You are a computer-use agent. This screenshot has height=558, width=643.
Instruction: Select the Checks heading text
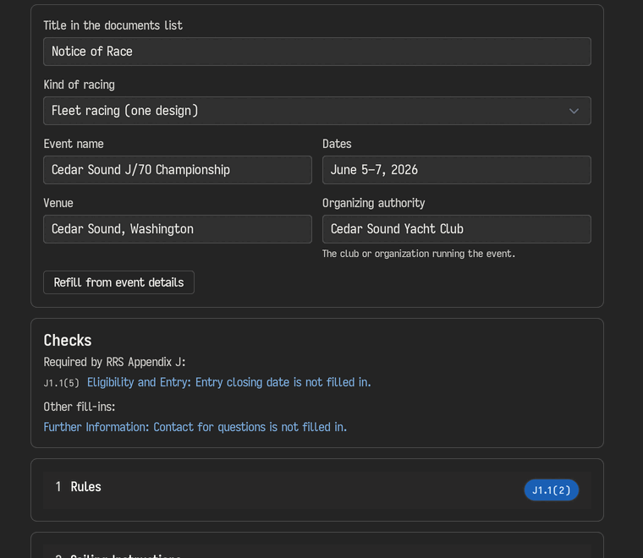(68, 341)
